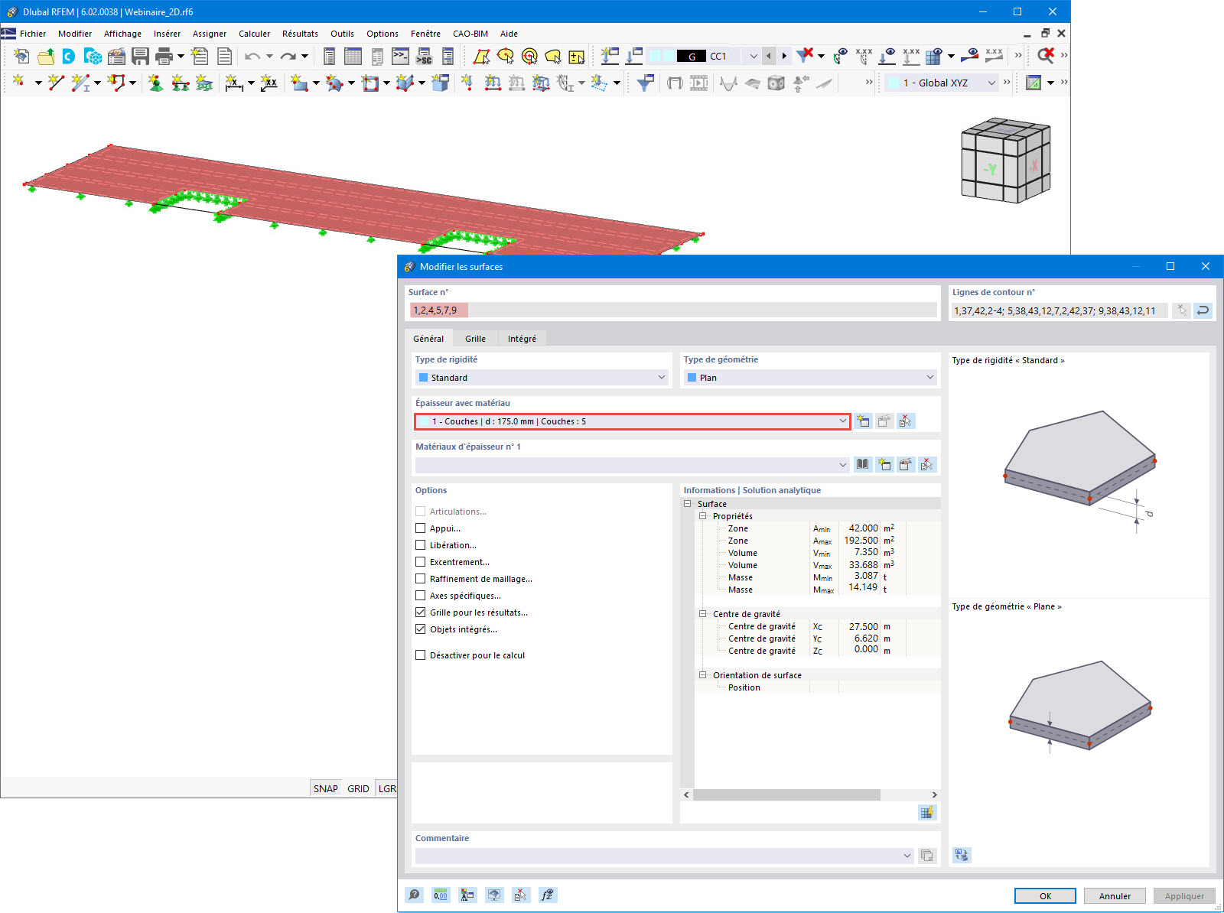Click the comment library icon beside Commentaire
This screenshot has width=1224, height=913.
click(x=927, y=856)
